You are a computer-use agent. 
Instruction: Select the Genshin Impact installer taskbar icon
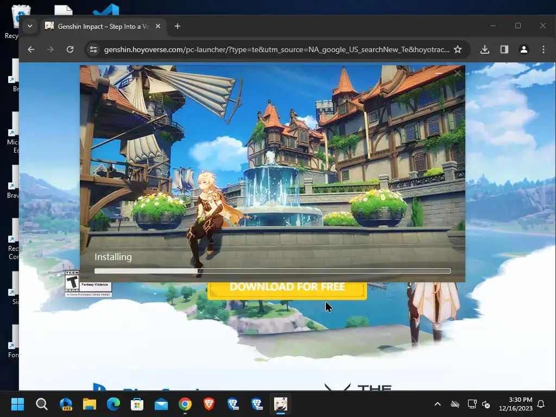click(x=281, y=404)
